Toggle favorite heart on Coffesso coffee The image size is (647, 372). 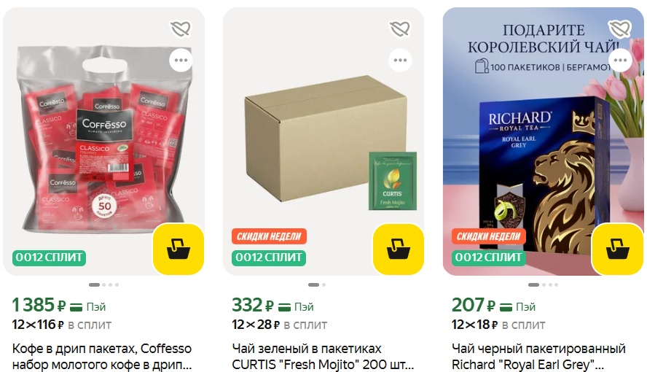[x=181, y=28]
